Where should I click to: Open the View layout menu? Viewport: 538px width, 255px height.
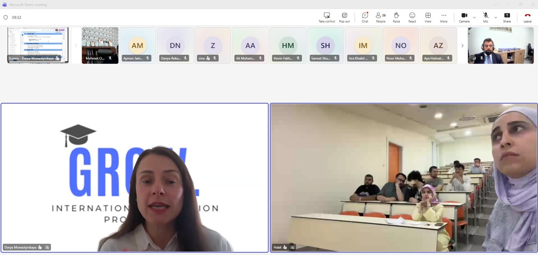coord(428,17)
